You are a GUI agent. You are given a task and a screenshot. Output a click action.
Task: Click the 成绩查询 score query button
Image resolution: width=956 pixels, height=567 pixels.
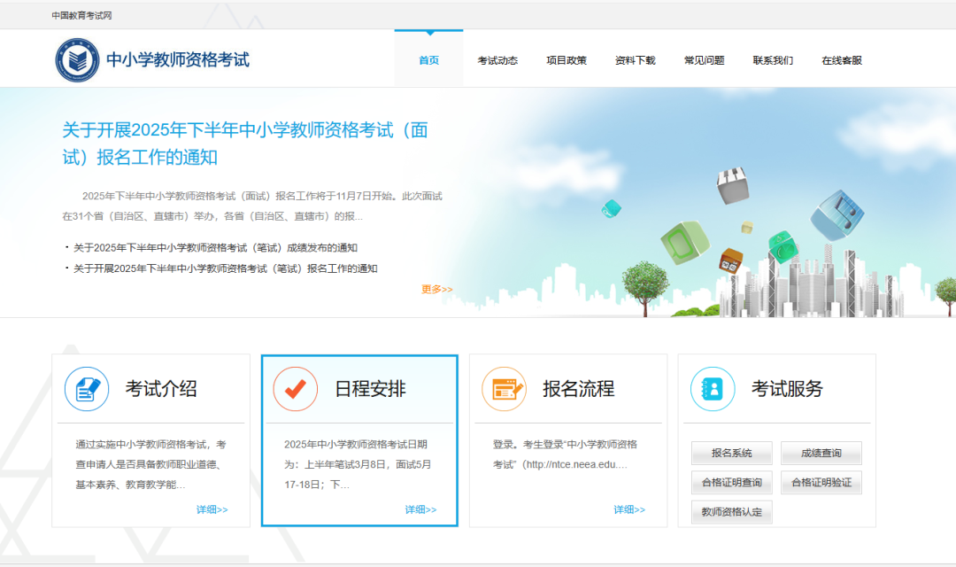pos(821,453)
